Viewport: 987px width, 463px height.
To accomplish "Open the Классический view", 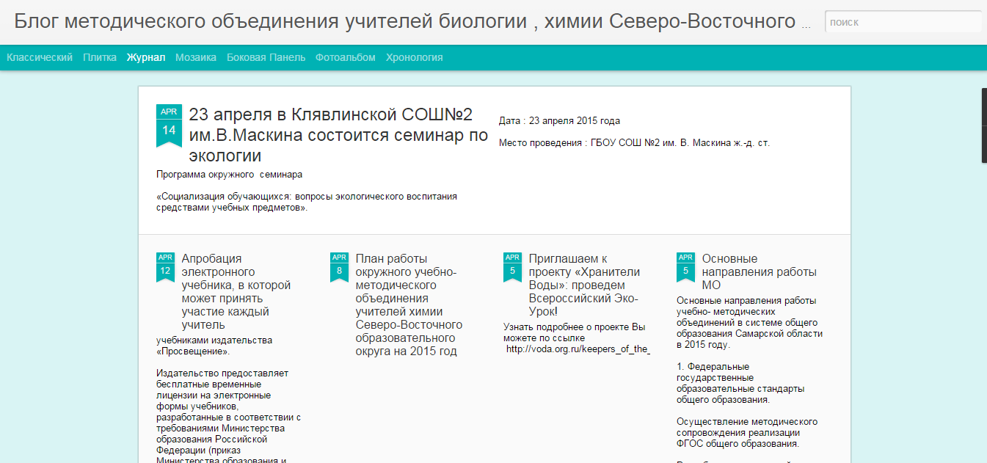I will tap(40, 56).
